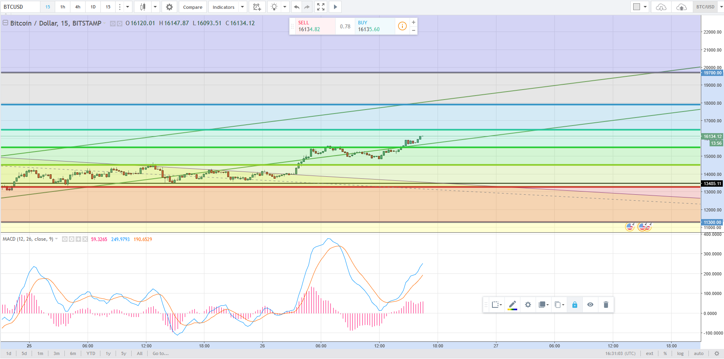Collapse Bitcoin / Dollar legend with minus box
This screenshot has width=724, height=359.
[x=6, y=23]
